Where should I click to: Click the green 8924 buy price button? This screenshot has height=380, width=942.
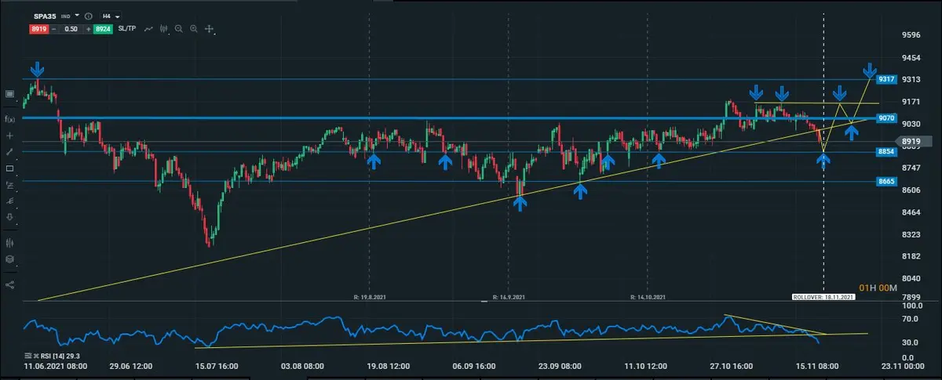(103, 28)
